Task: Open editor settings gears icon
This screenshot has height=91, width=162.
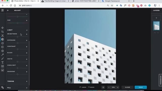Action: click(x=3, y=87)
